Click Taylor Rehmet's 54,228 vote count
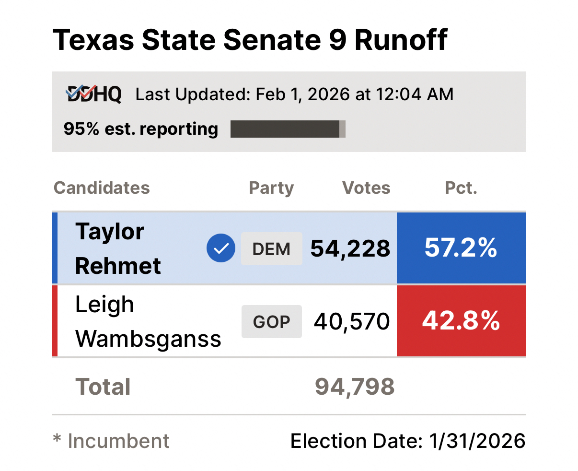The image size is (578, 471). click(x=350, y=248)
